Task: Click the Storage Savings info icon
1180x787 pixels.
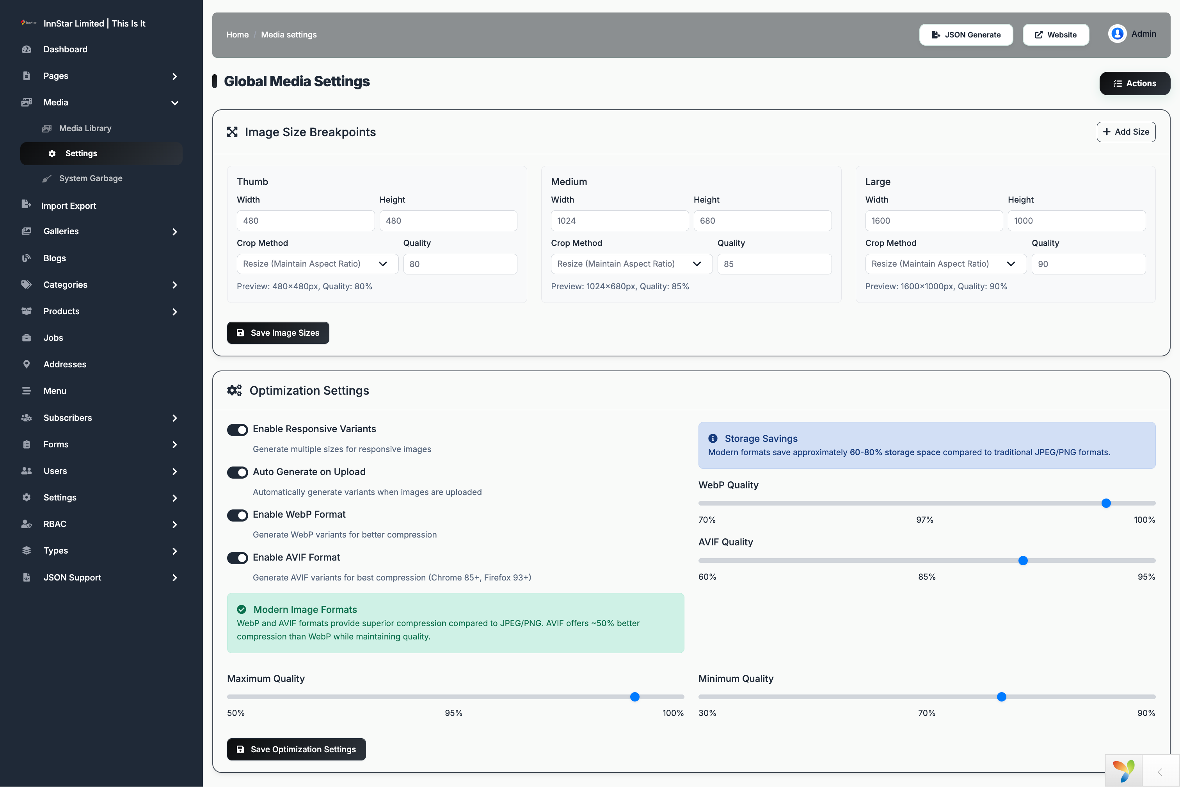Action: tap(713, 438)
